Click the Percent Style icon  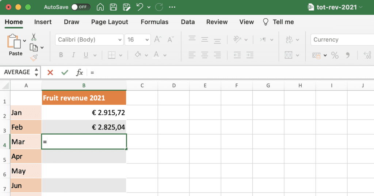click(335, 55)
